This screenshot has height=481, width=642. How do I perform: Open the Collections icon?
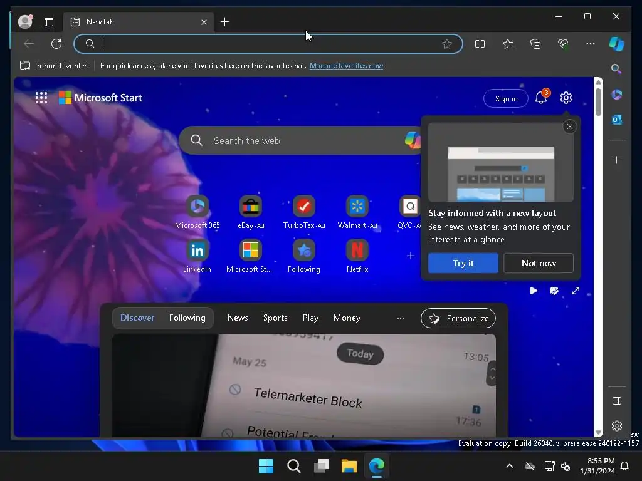[535, 44]
